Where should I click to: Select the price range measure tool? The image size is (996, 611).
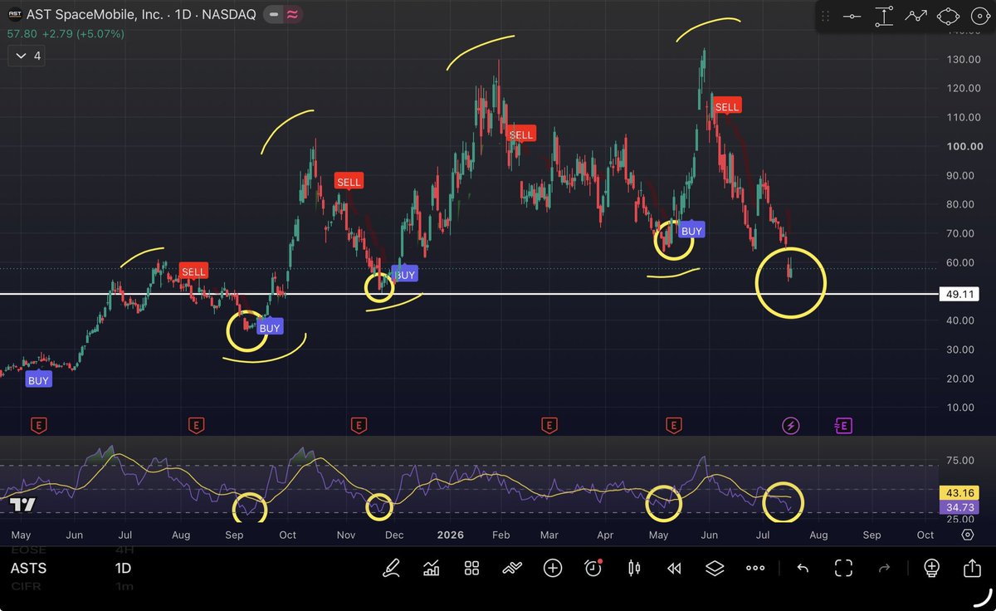(x=883, y=16)
